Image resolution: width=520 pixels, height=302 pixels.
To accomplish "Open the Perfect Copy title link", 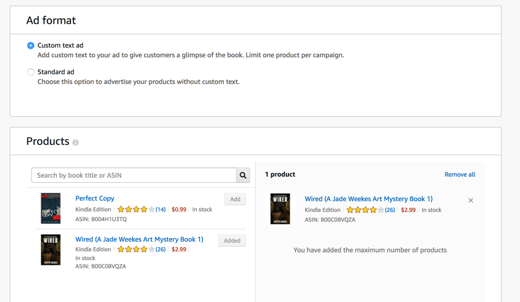I will pyautogui.click(x=95, y=198).
